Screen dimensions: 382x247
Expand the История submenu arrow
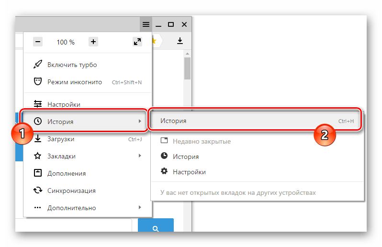click(x=140, y=121)
